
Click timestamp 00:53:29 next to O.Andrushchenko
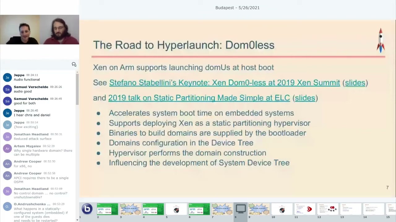pos(58,204)
